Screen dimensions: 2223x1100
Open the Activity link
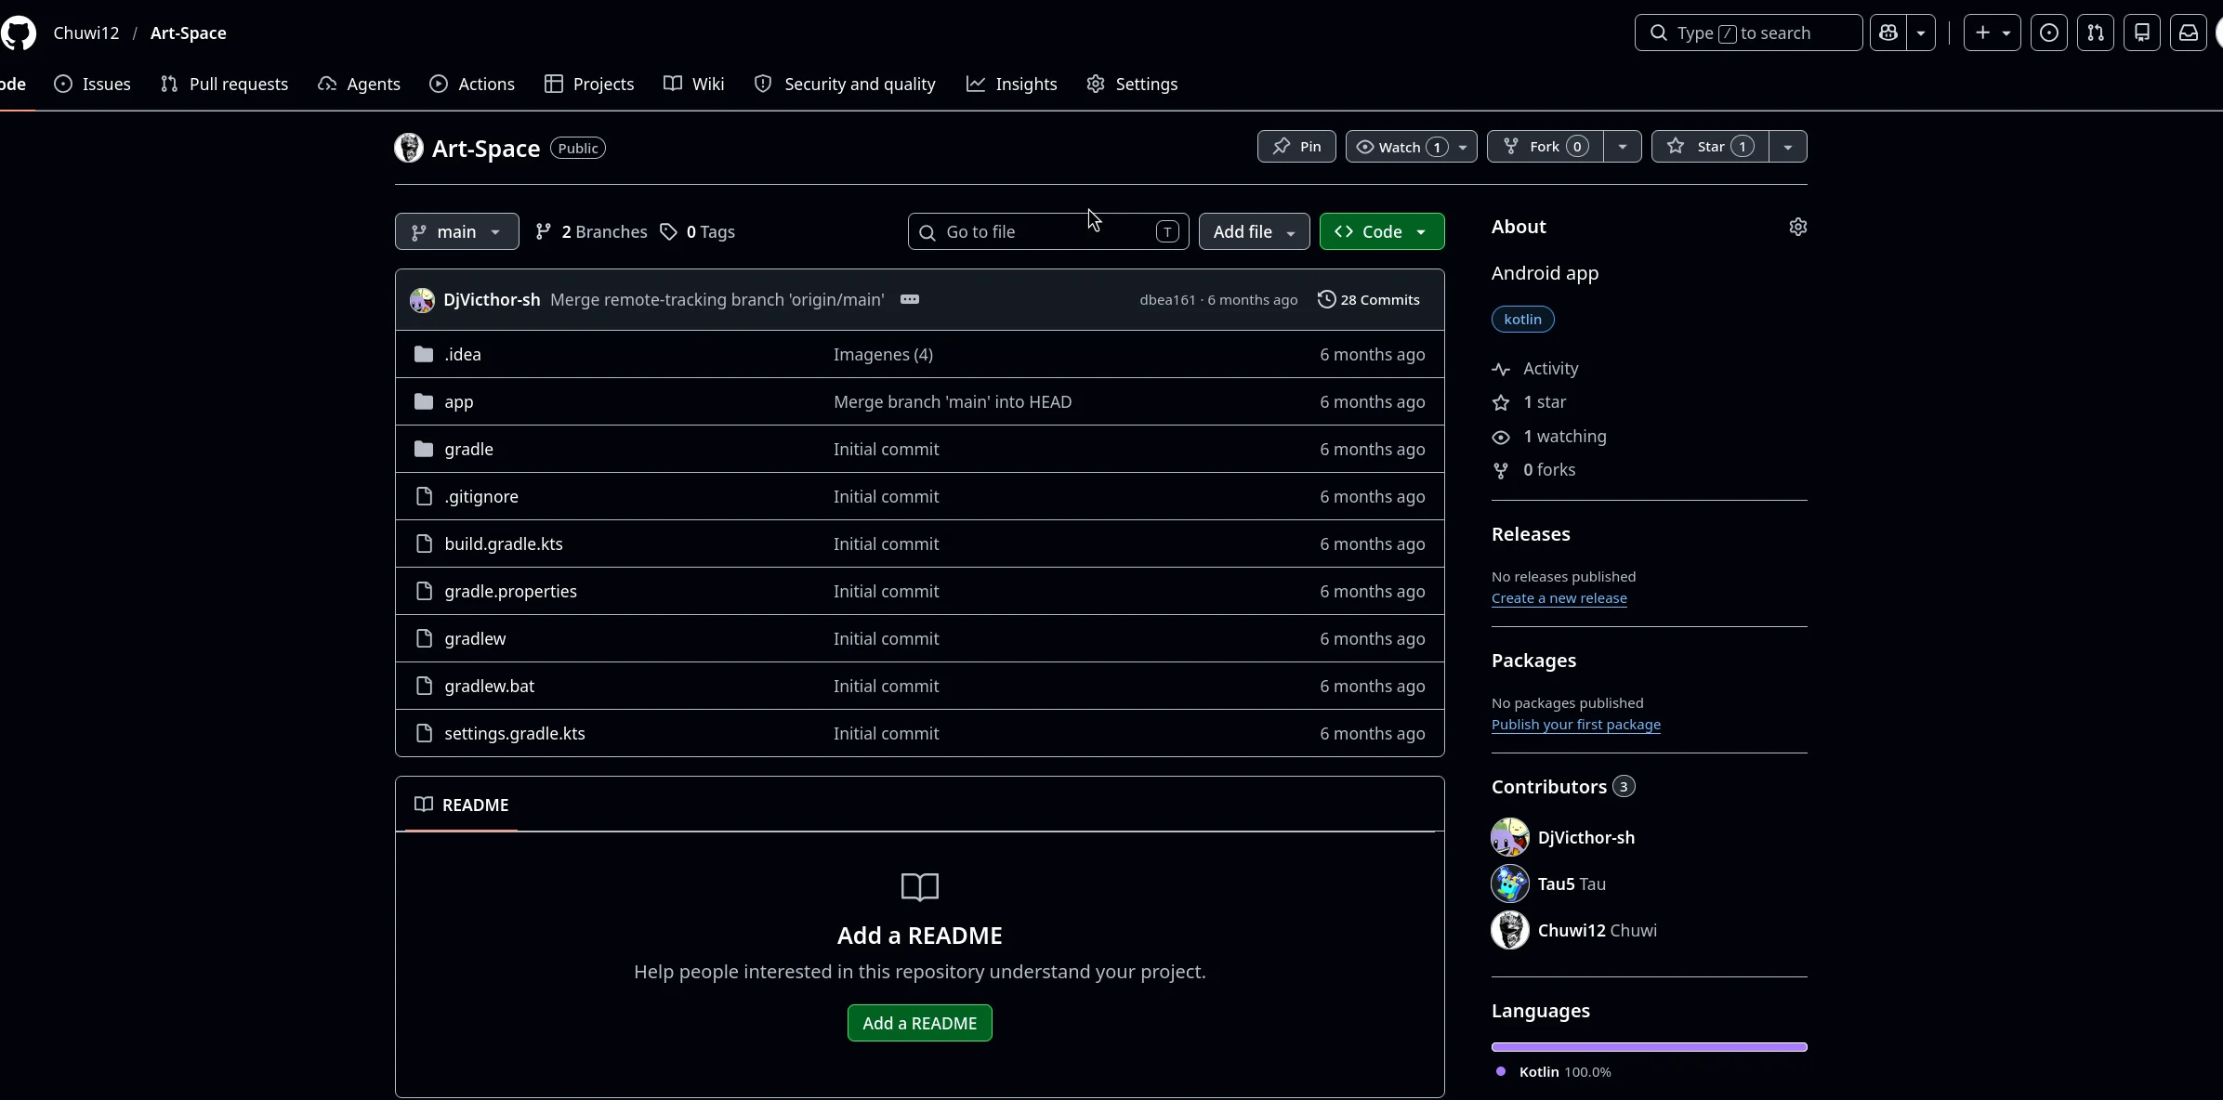(x=1535, y=368)
